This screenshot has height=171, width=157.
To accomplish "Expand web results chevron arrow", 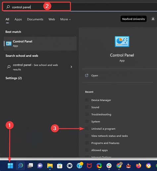I will (x=71, y=67).
